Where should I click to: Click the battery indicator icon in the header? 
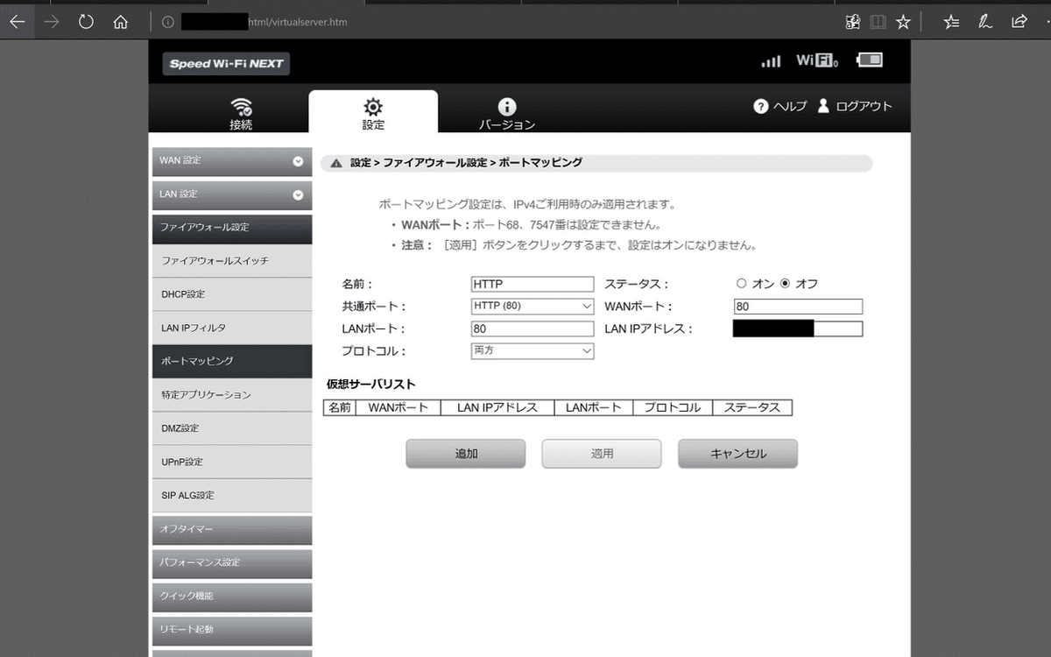[x=870, y=60]
